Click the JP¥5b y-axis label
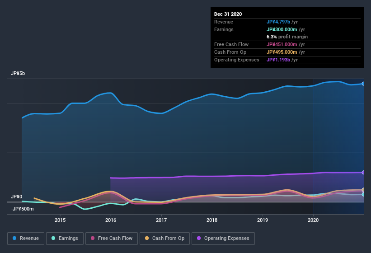This screenshot has height=253, width=371. click(x=18, y=73)
